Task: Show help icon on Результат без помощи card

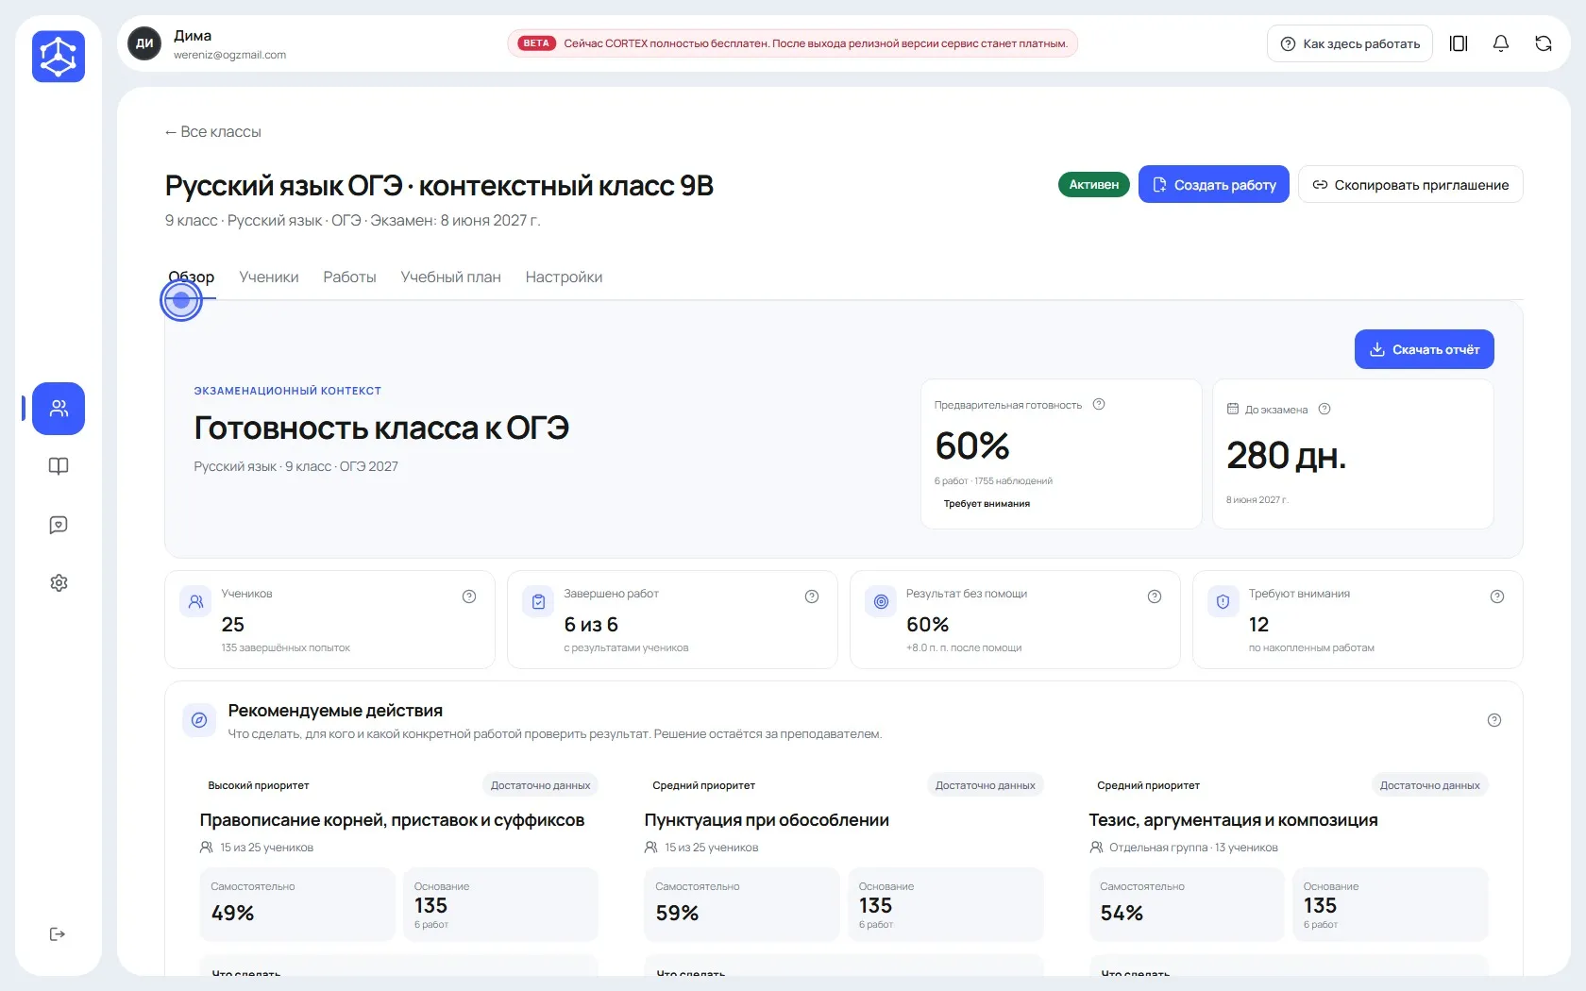Action: click(1155, 596)
